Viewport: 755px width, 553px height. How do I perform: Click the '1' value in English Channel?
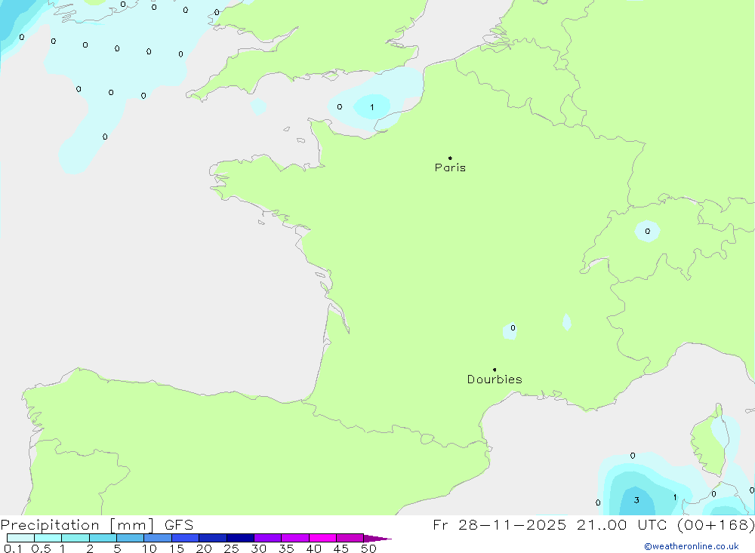point(371,107)
